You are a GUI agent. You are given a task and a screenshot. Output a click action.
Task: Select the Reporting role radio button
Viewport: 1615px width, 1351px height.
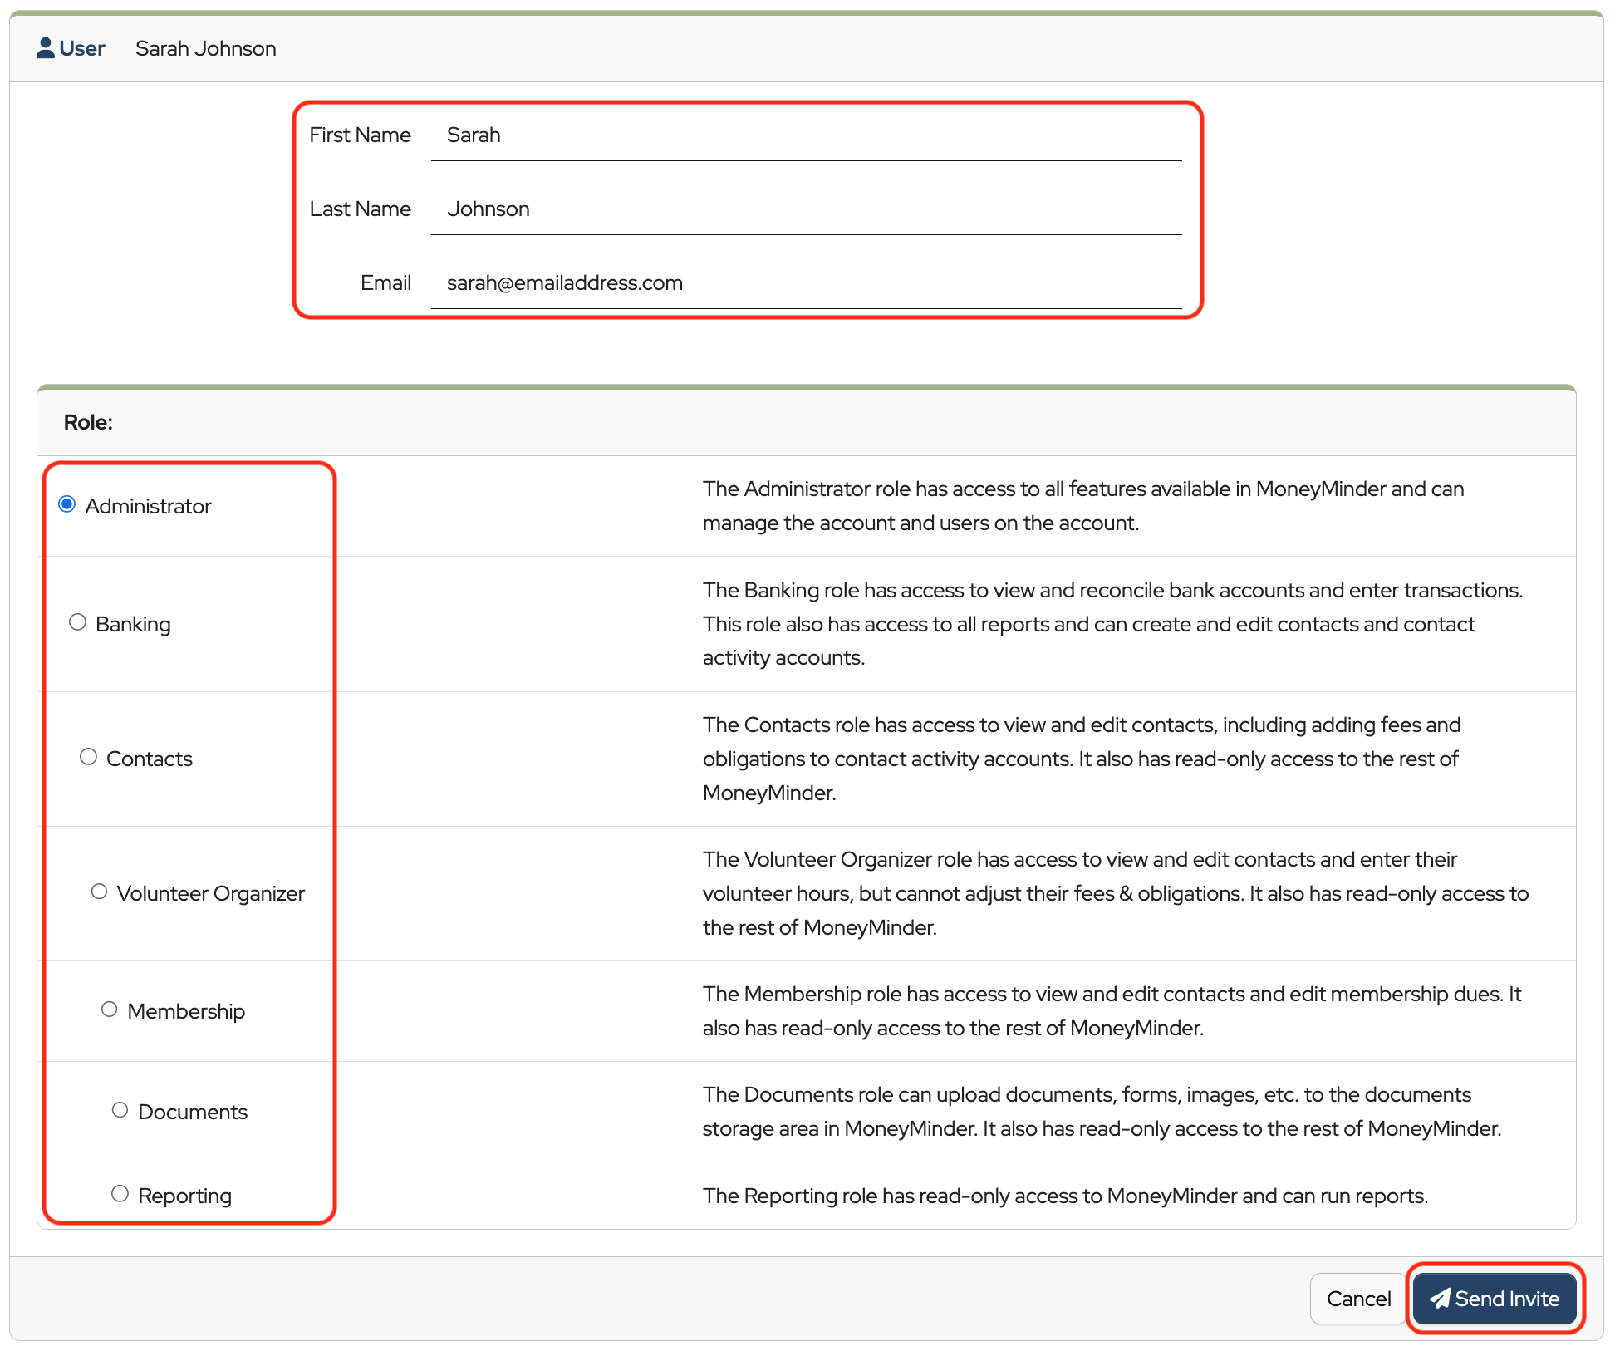120,1194
